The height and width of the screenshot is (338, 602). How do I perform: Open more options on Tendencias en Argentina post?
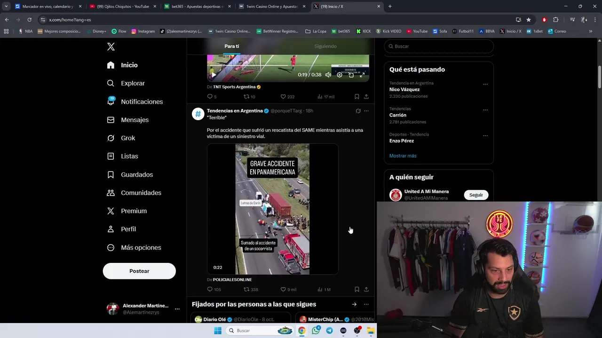coord(366,111)
